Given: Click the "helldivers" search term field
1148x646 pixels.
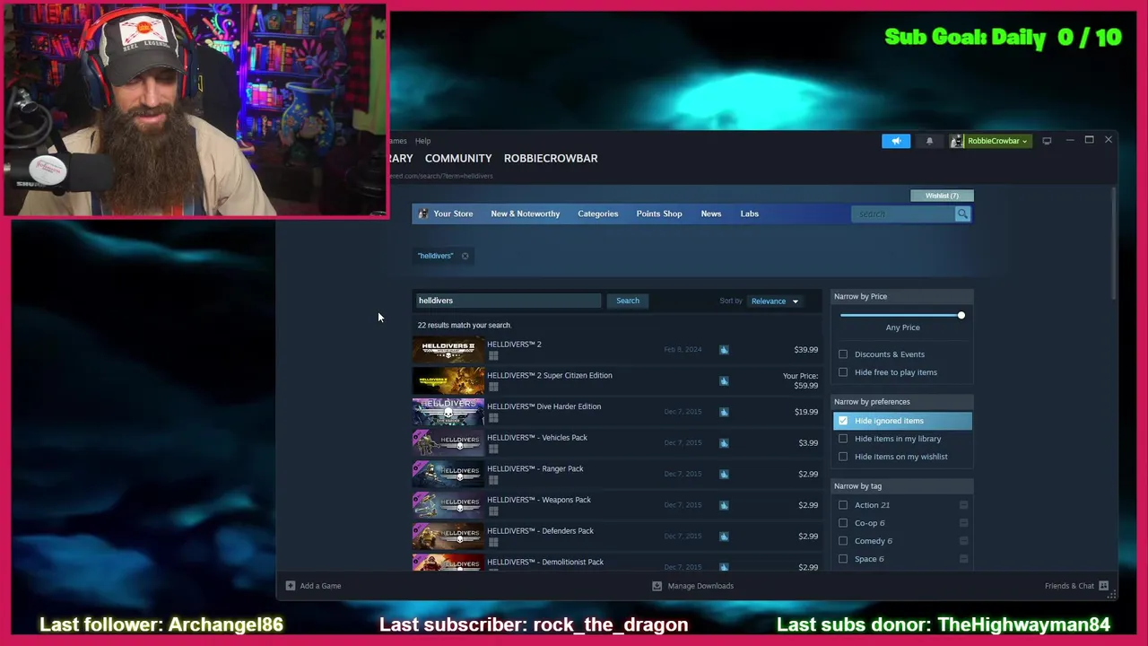Looking at the screenshot, I should click(x=508, y=301).
